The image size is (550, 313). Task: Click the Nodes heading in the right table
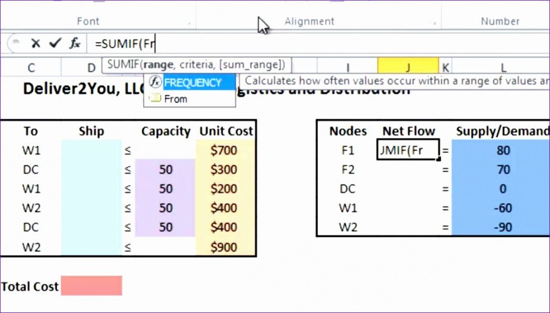[348, 131]
